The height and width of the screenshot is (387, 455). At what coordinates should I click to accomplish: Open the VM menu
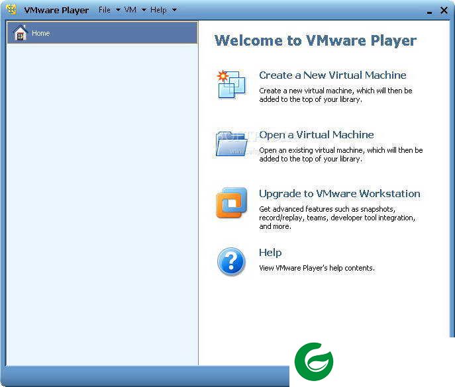130,10
